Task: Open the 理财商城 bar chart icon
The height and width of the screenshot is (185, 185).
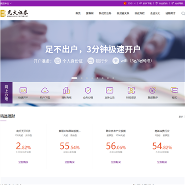Action: click(x=66, y=90)
